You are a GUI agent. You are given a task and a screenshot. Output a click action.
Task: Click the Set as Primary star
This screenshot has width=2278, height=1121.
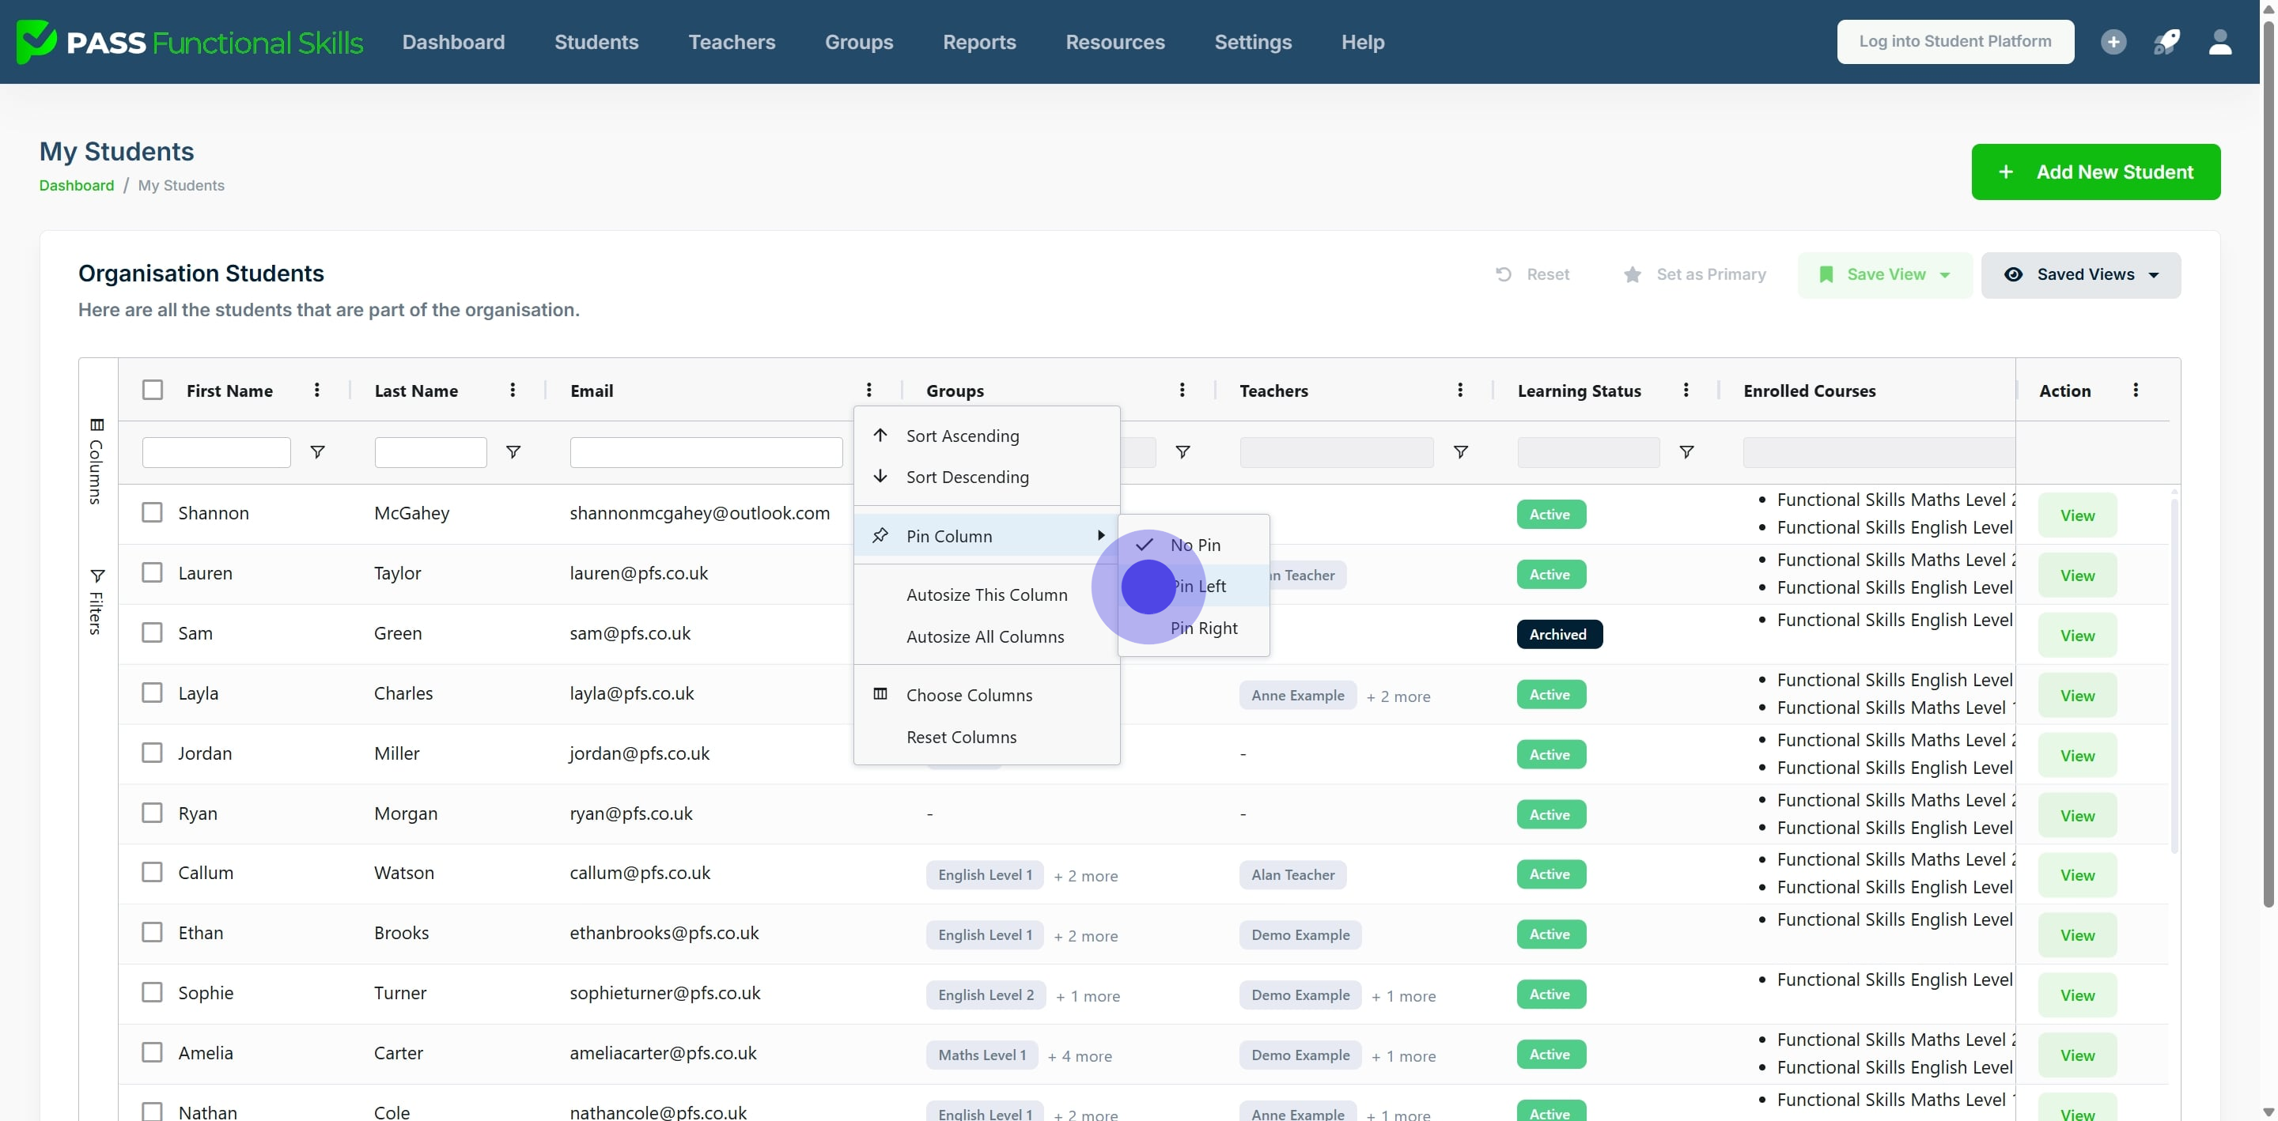pos(1633,274)
